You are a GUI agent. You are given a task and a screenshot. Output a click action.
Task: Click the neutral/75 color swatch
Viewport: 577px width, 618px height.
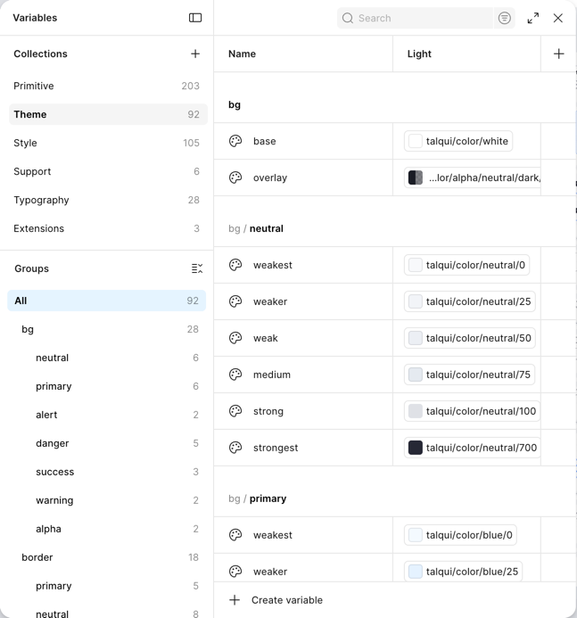(x=416, y=375)
